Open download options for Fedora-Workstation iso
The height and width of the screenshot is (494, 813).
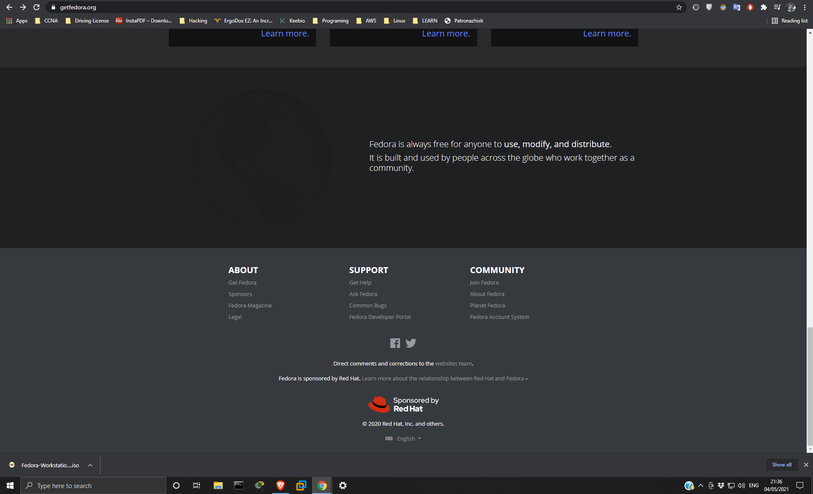pyautogui.click(x=90, y=465)
